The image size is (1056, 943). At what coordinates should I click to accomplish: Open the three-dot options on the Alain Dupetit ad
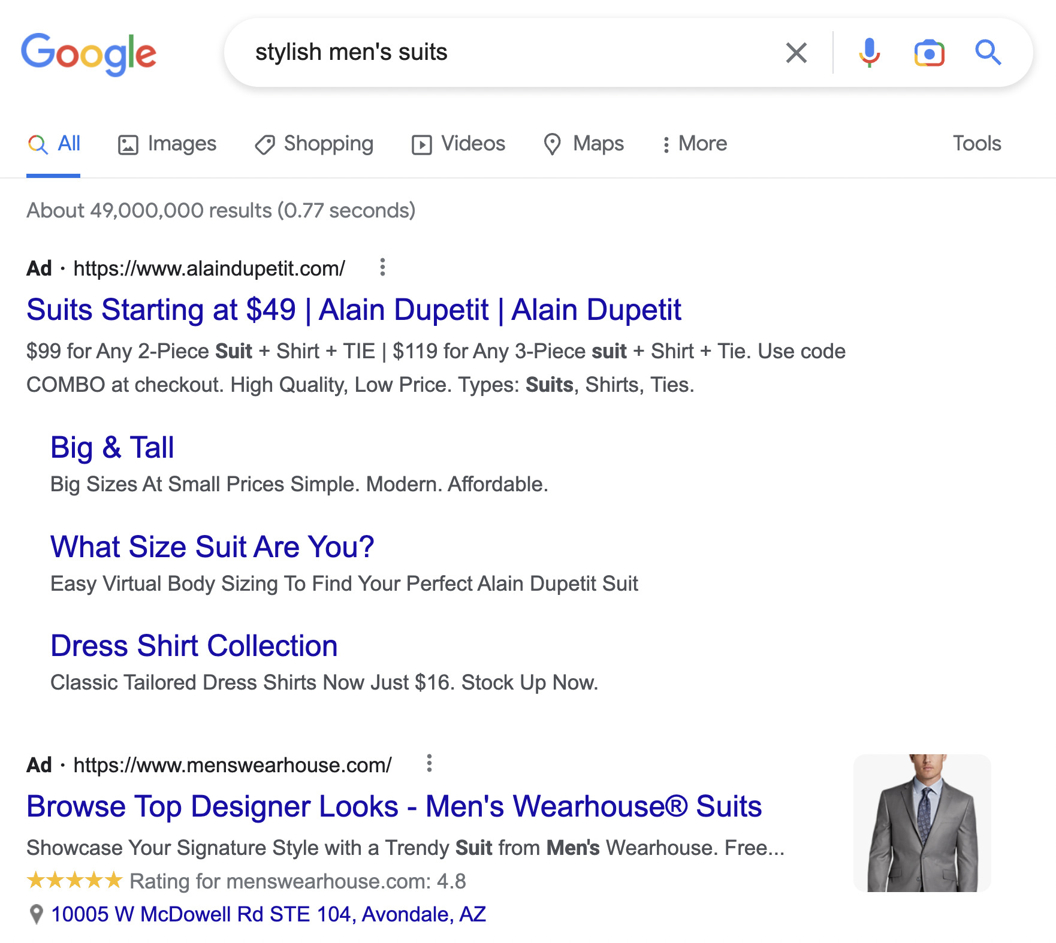(x=382, y=268)
